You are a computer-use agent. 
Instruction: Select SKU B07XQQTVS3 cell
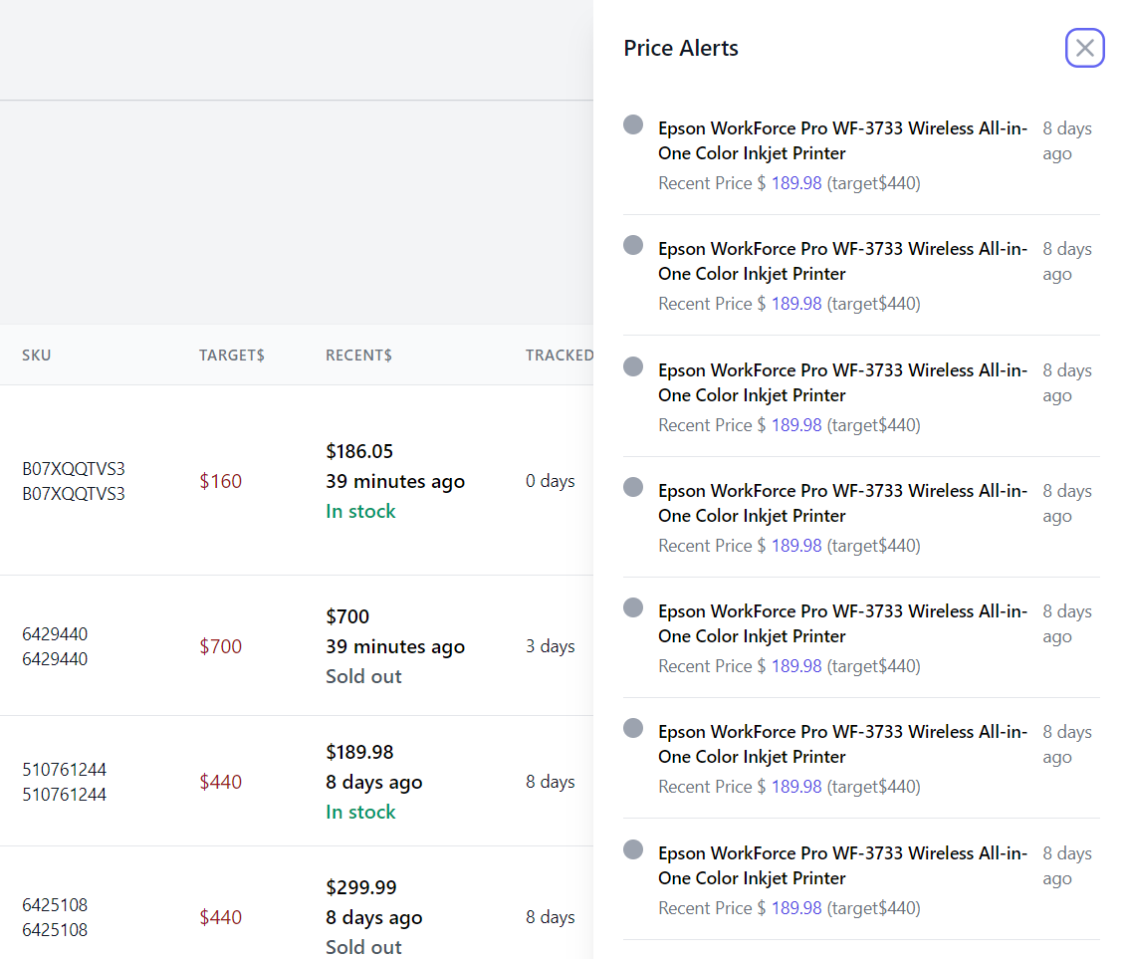[74, 481]
